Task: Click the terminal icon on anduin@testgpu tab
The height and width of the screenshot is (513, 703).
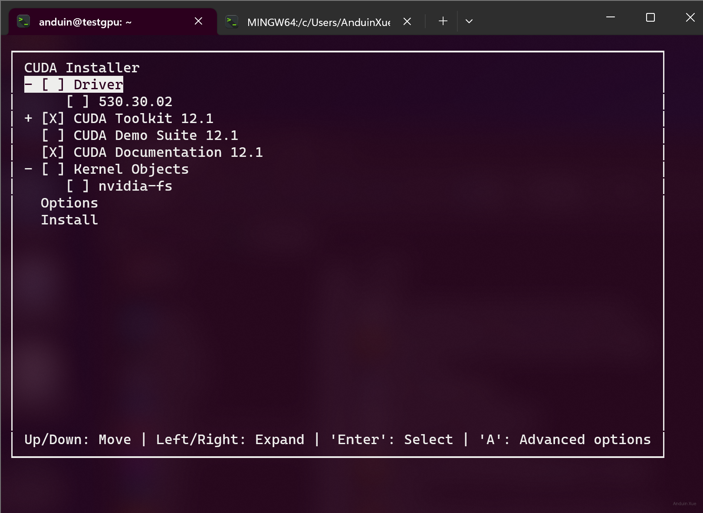Action: 23,21
